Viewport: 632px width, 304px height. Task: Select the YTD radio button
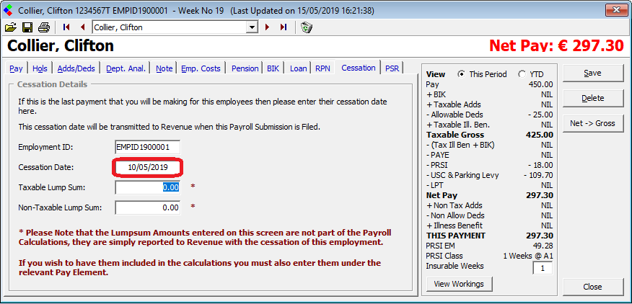coord(522,74)
